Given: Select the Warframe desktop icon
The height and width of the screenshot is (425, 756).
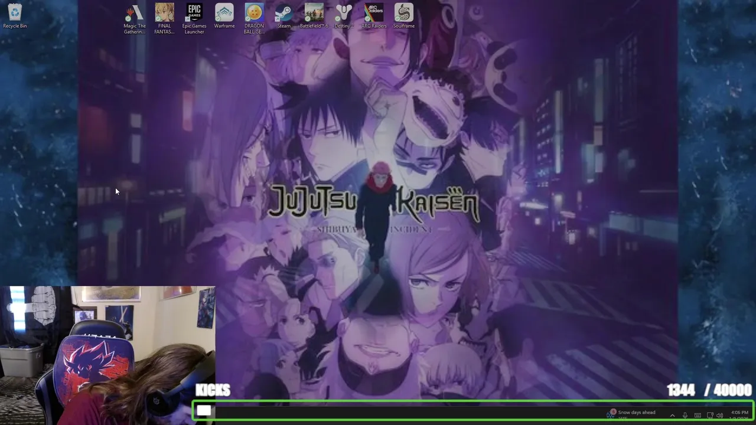Looking at the screenshot, I should (x=224, y=16).
